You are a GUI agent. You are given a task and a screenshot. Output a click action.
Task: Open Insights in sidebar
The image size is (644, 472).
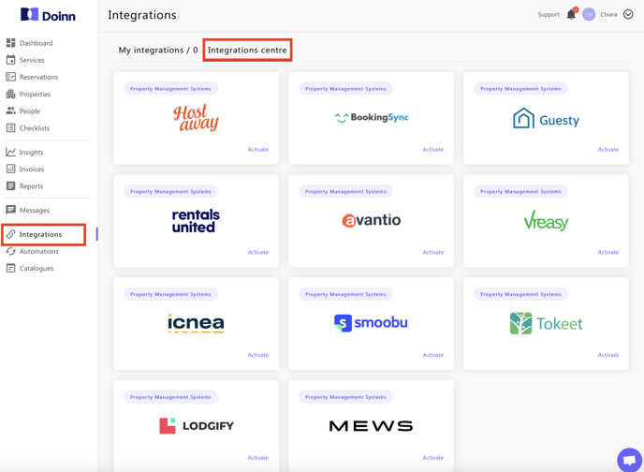click(31, 152)
